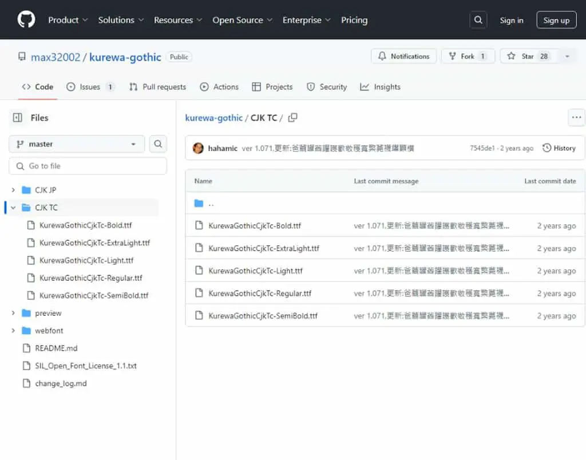This screenshot has width=586, height=460.
Task: Click the Notifications bell icon
Action: (382, 56)
